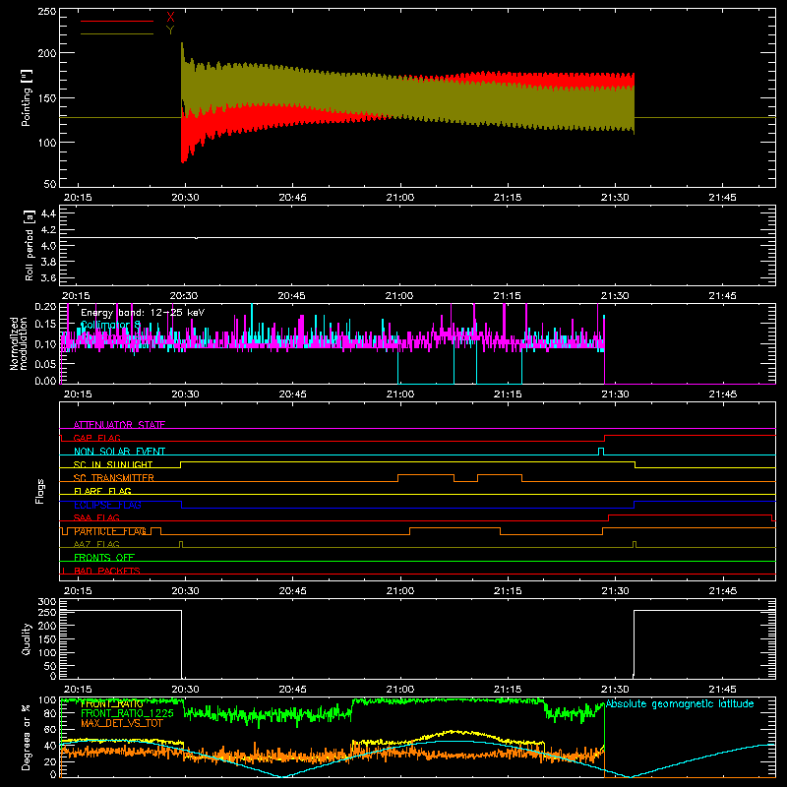The width and height of the screenshot is (787, 787).
Task: Click the 0.05 tick on modulation axis
Action: 45,363
